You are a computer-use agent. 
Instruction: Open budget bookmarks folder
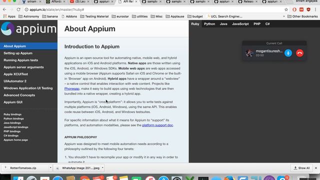tap(195, 16)
